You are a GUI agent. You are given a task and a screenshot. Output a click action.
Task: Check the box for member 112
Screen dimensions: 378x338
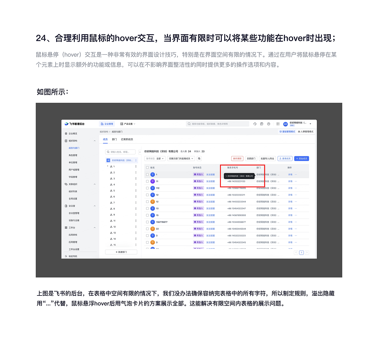coord(147,188)
